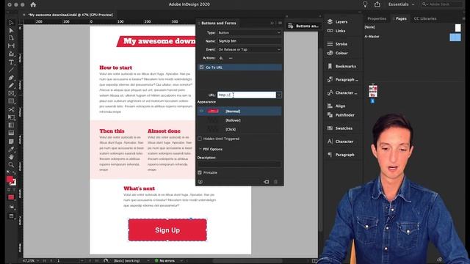The height and width of the screenshot is (264, 470).
Task: Click the preview spread icon in Buttons panel
Action: [x=200, y=182]
